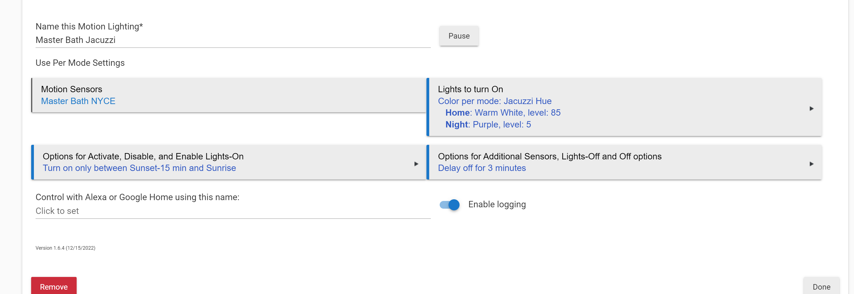Viewport: 854px width, 294px height.
Task: Select the Home: Warm White setting
Action: point(503,113)
